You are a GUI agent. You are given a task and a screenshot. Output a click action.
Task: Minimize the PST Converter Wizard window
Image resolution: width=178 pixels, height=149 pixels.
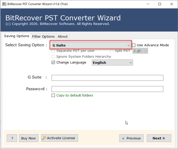[x=148, y=4]
